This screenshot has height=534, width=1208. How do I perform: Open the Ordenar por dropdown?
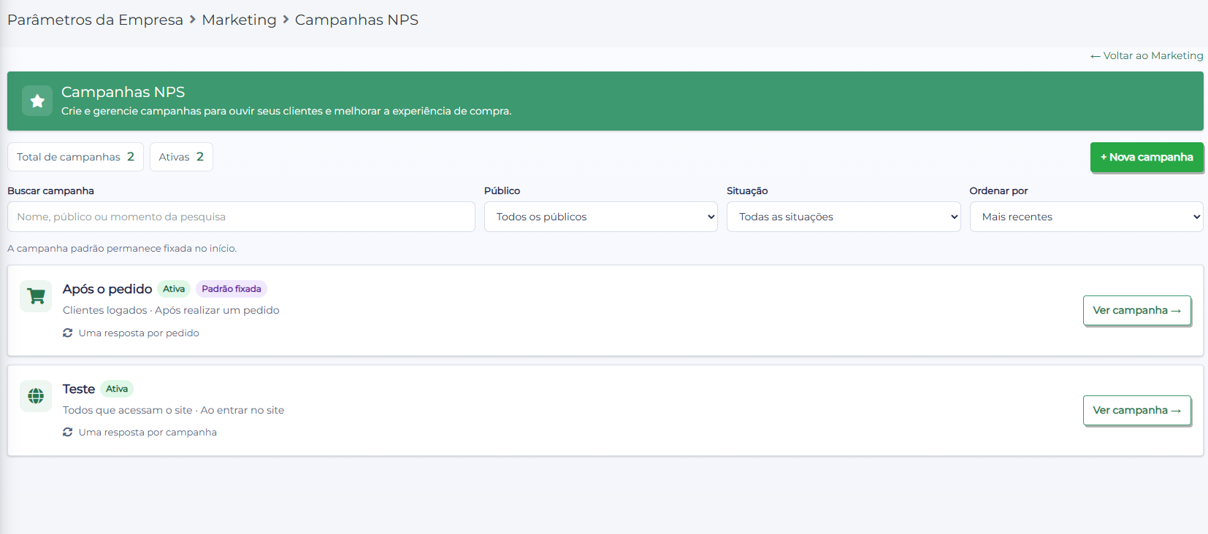pyautogui.click(x=1087, y=217)
